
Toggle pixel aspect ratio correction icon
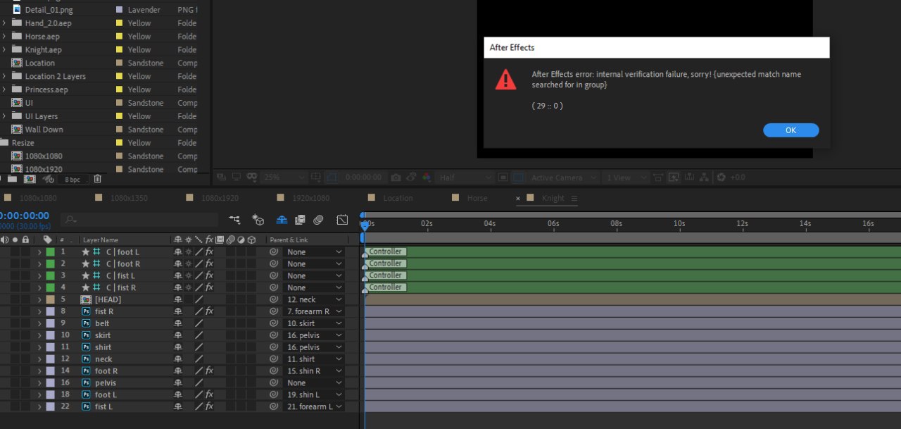click(658, 178)
